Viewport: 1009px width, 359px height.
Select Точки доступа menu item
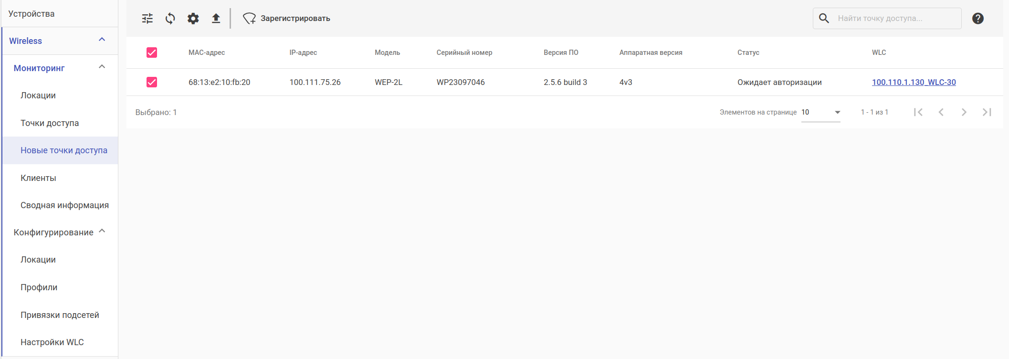pyautogui.click(x=50, y=123)
